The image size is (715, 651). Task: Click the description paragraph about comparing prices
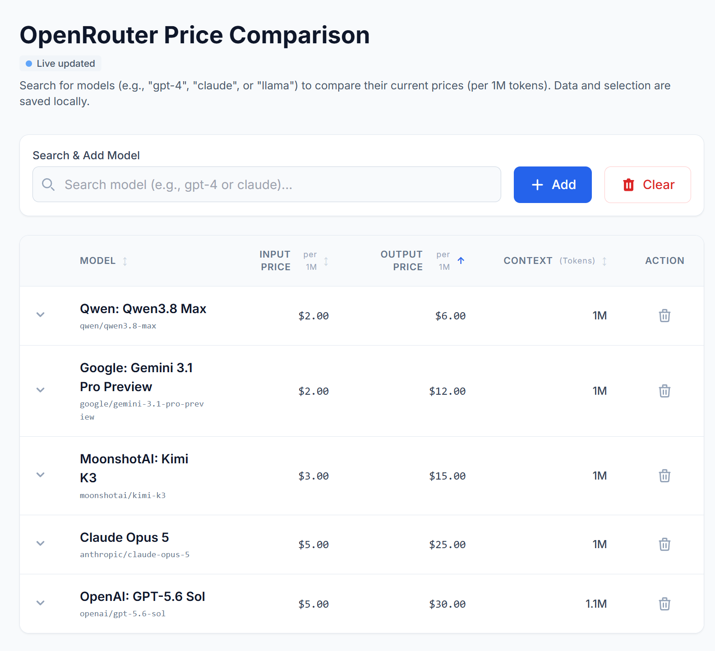345,93
